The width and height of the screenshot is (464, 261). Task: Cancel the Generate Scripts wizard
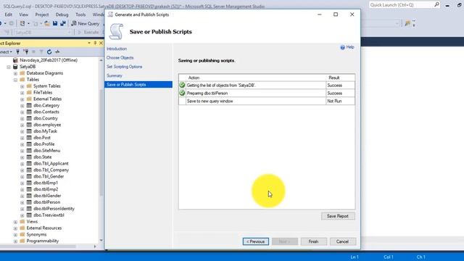[343, 241]
